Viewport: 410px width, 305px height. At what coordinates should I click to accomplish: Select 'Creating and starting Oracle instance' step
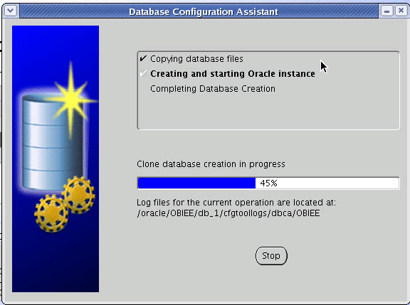point(233,74)
